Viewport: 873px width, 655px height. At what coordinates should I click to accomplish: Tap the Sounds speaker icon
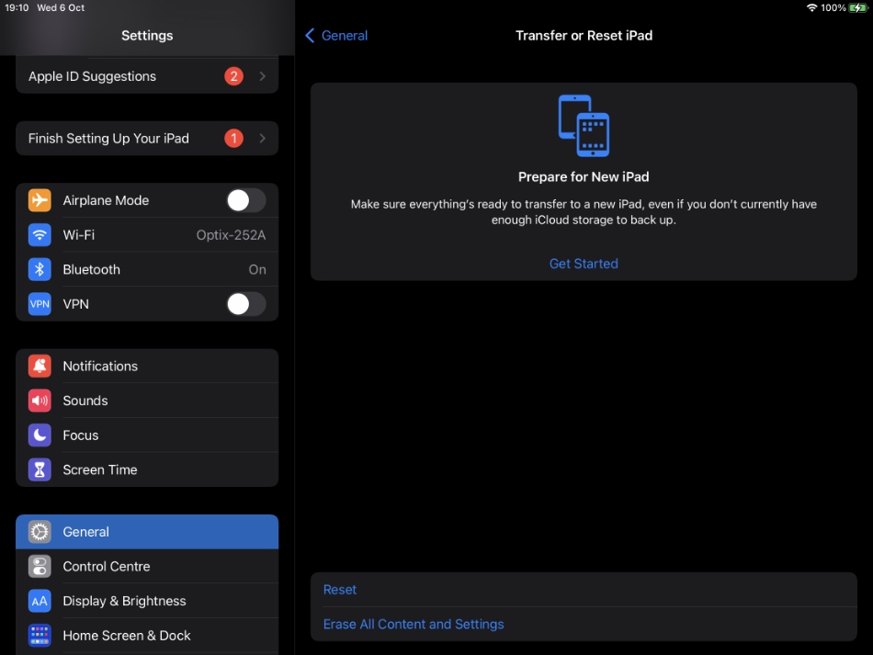pos(40,401)
